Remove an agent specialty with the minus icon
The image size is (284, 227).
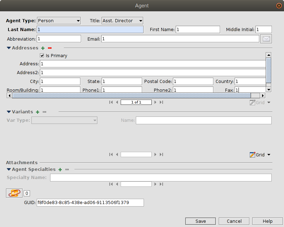click(x=67, y=169)
